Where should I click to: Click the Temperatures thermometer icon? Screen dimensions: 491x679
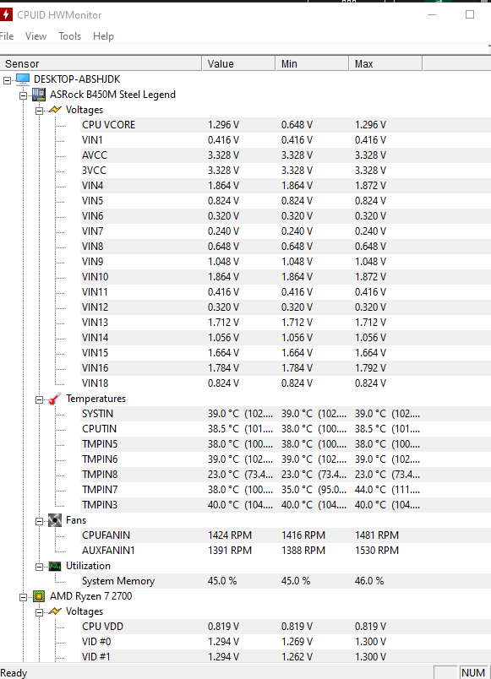pos(55,399)
